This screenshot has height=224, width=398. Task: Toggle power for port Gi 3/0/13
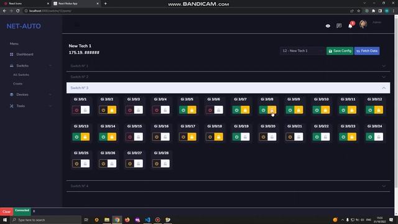click(76, 137)
